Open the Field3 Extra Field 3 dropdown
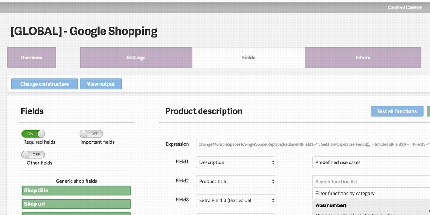430x215 pixels. click(236, 200)
